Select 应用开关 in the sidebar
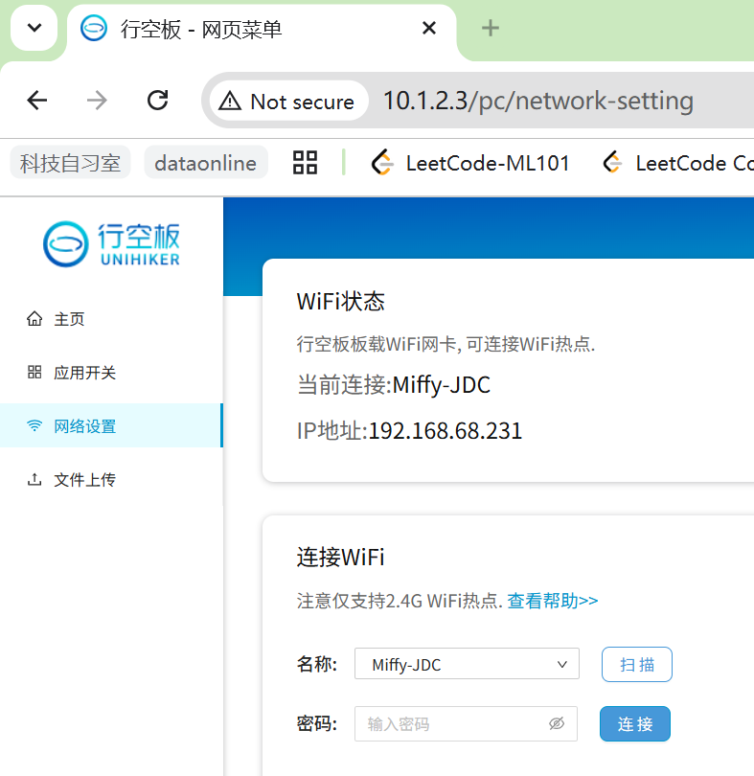Viewport: 754px width, 776px height. [84, 373]
